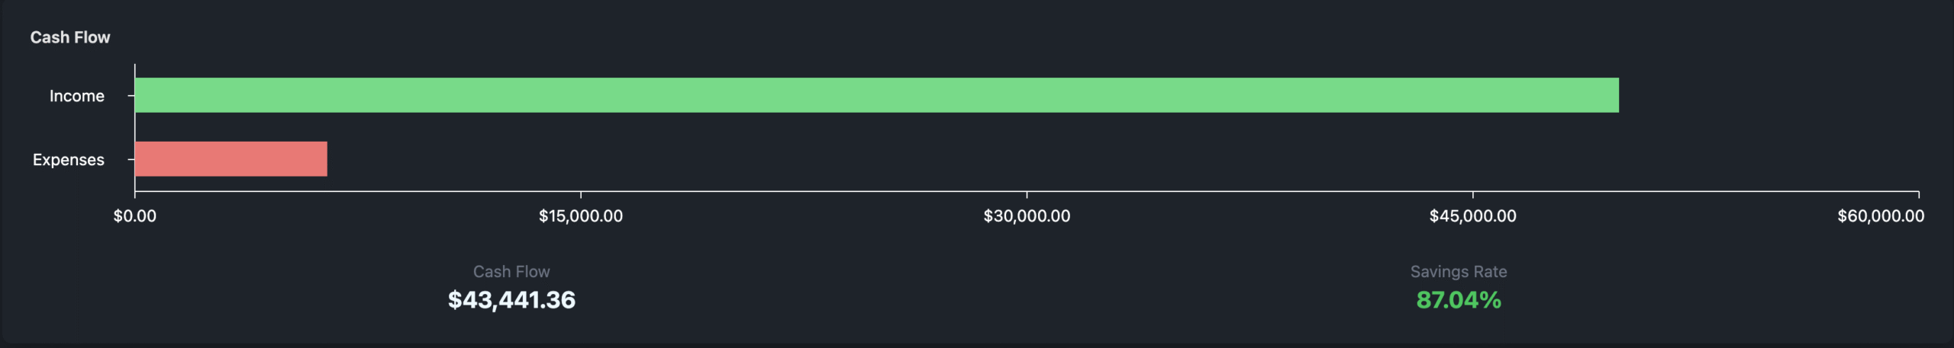Click the Cash Flow panel title
This screenshot has height=348, width=1954.
[70, 37]
